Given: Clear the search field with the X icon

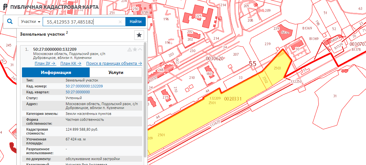Looking at the screenshot, I should [120, 22].
